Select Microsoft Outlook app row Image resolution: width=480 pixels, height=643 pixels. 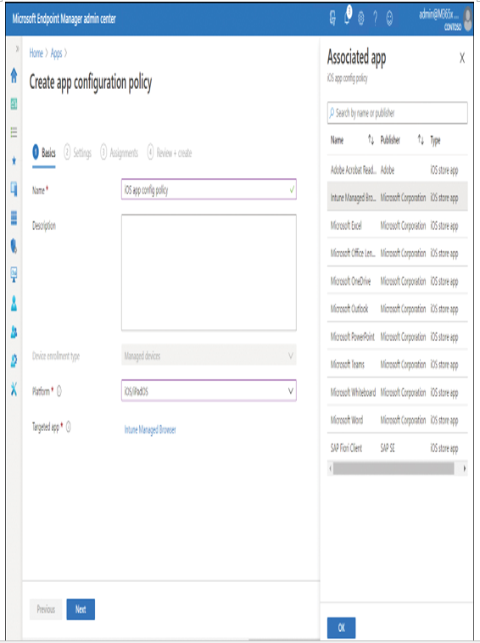[x=397, y=309]
